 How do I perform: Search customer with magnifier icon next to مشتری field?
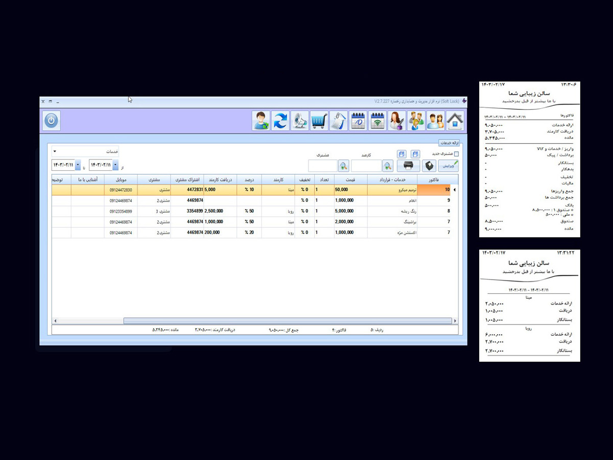(344, 166)
